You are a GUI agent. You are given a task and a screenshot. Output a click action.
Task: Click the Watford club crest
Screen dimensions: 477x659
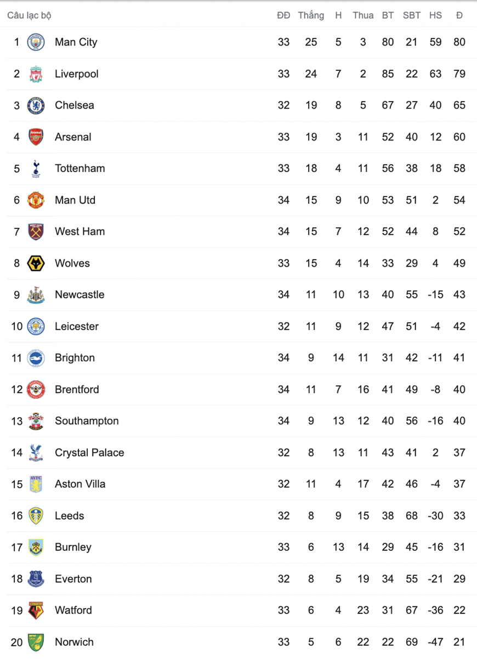(x=36, y=610)
